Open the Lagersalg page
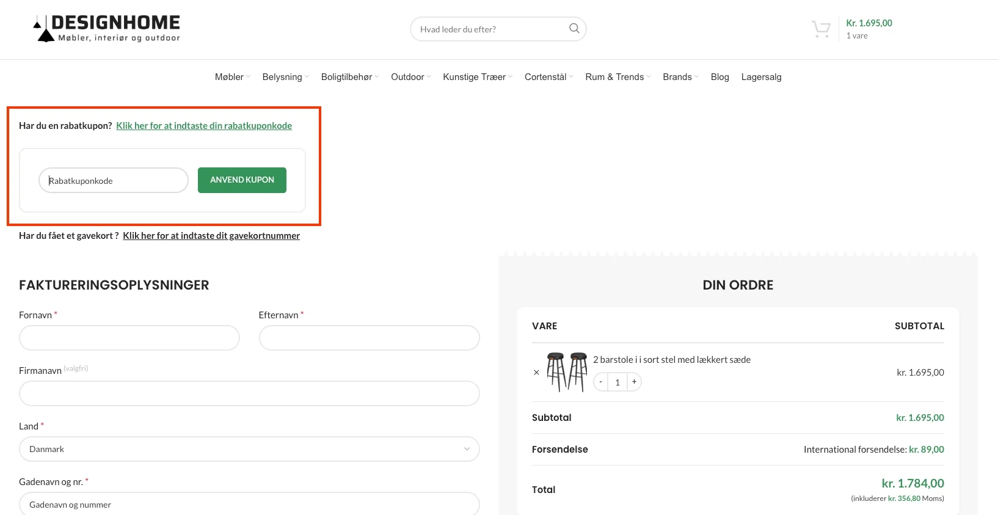Image resolution: width=998 pixels, height=515 pixels. (x=761, y=77)
